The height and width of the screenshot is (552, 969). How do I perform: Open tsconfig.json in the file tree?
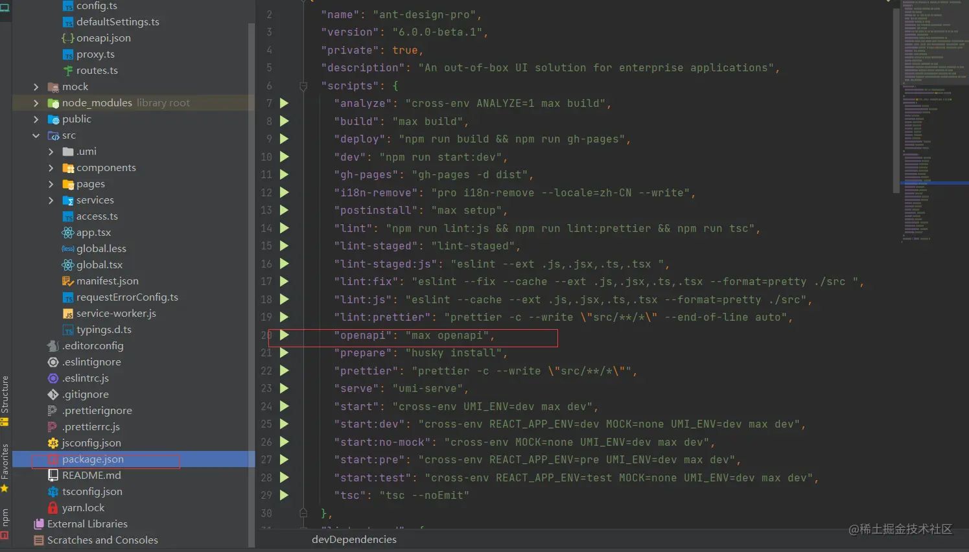[92, 492]
